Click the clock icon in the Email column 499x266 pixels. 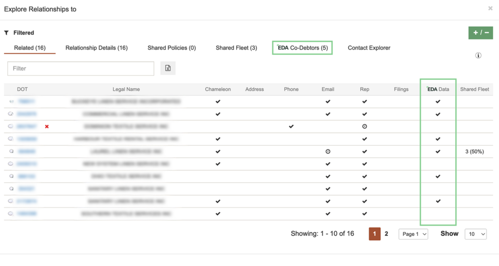pyautogui.click(x=328, y=152)
